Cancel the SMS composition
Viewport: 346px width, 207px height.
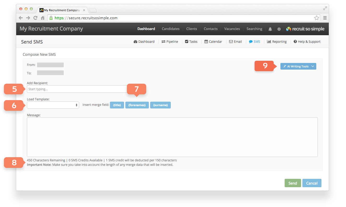click(312, 183)
